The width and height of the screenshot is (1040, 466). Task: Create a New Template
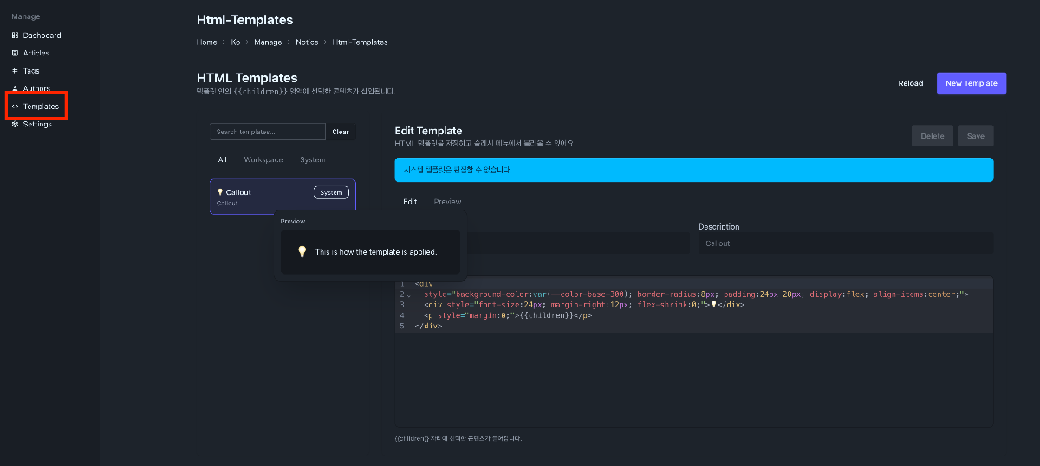972,83
